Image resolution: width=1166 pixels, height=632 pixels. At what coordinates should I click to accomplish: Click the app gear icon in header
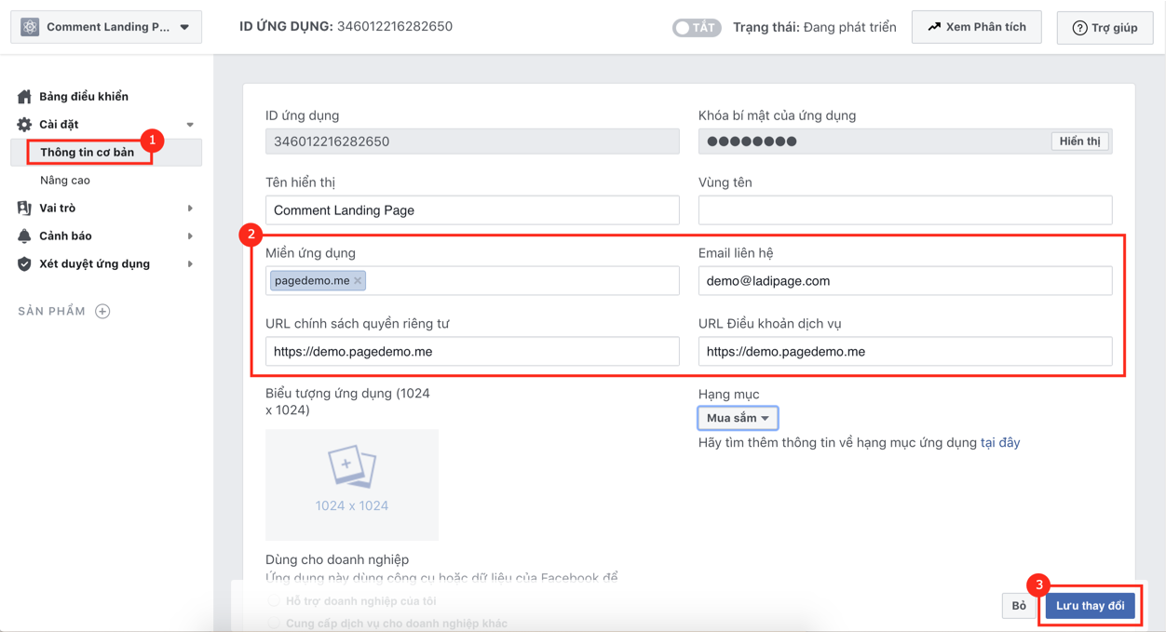tap(30, 27)
